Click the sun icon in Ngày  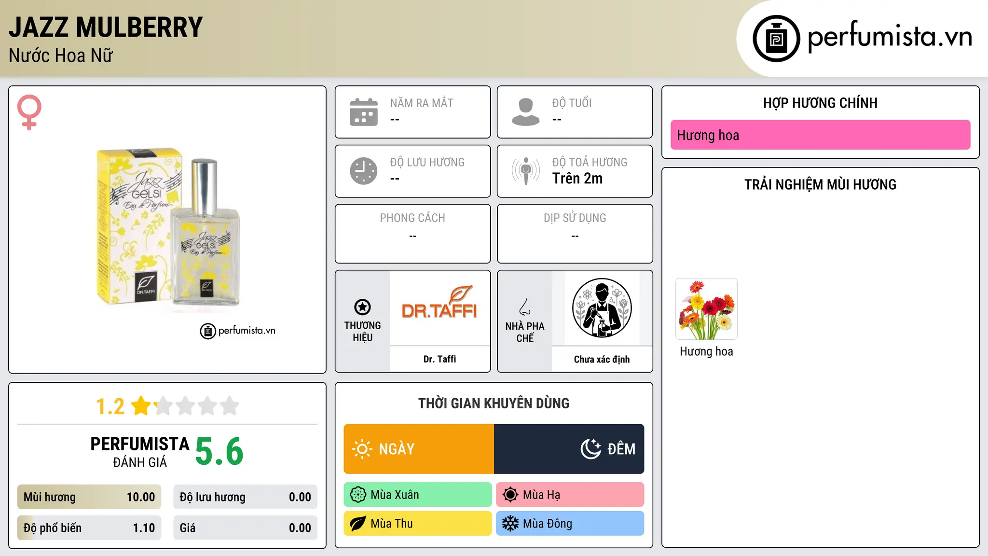(x=362, y=449)
